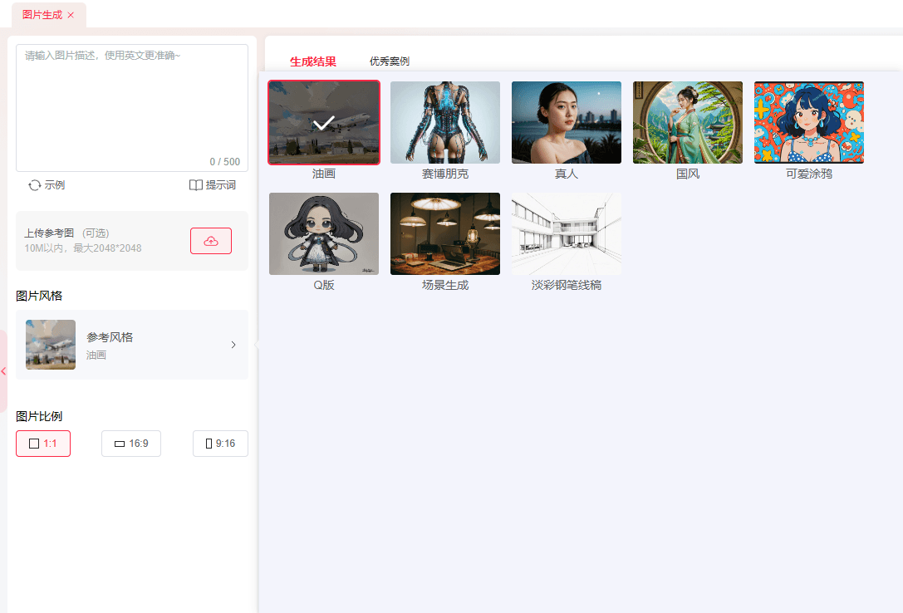The width and height of the screenshot is (903, 613).
Task: Click the 提示词 text link
Action: (x=221, y=184)
